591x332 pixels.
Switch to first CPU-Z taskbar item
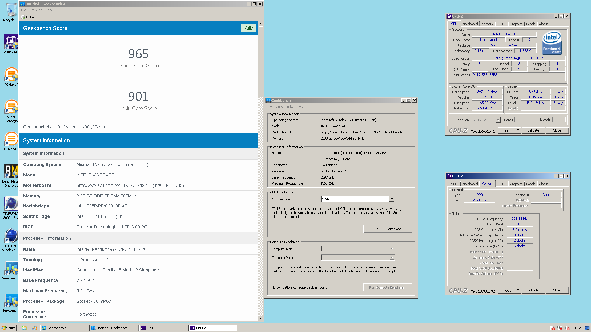(163, 328)
